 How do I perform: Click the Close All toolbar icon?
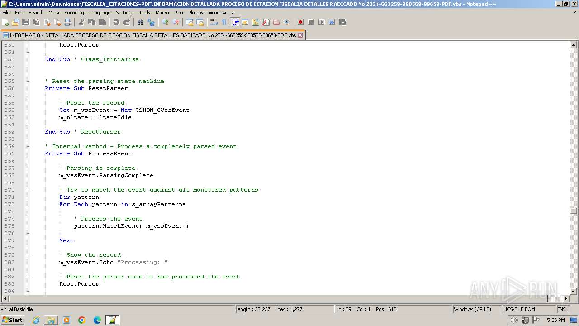point(57,22)
